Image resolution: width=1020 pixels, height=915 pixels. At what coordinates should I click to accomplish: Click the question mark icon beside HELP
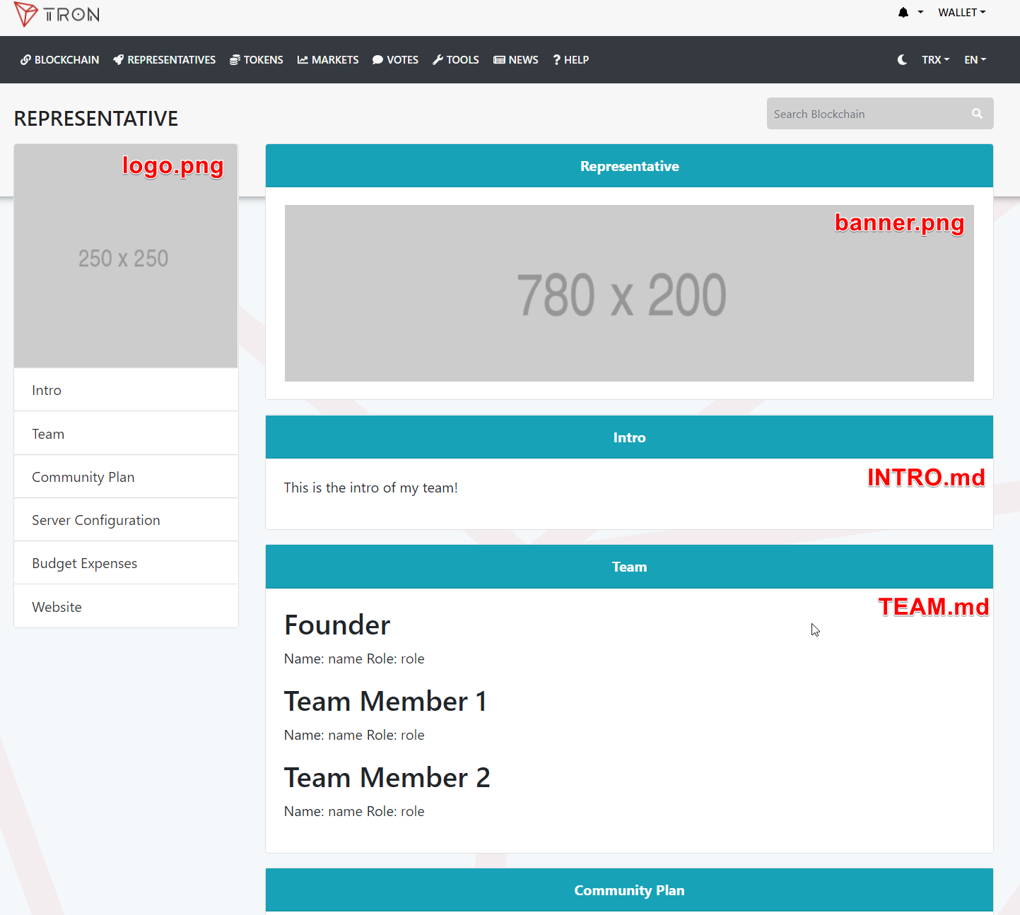(x=557, y=60)
